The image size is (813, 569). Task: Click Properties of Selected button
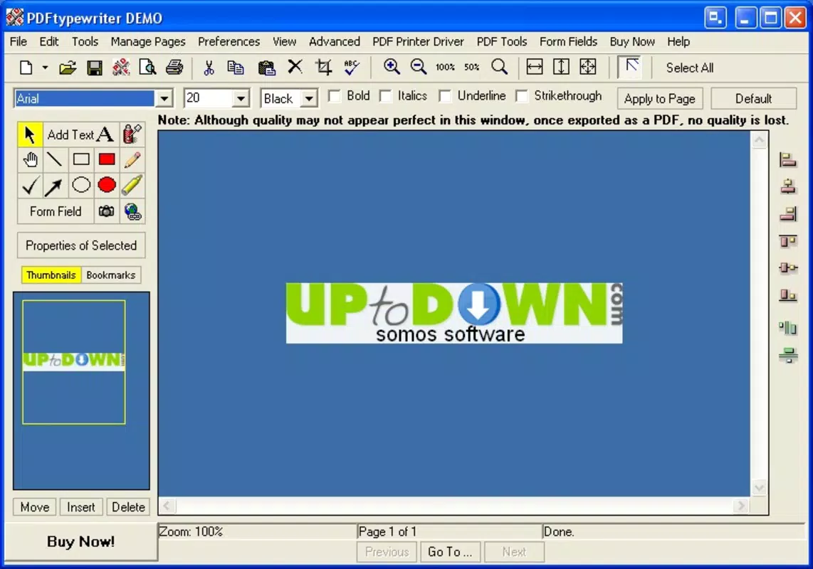click(x=81, y=245)
